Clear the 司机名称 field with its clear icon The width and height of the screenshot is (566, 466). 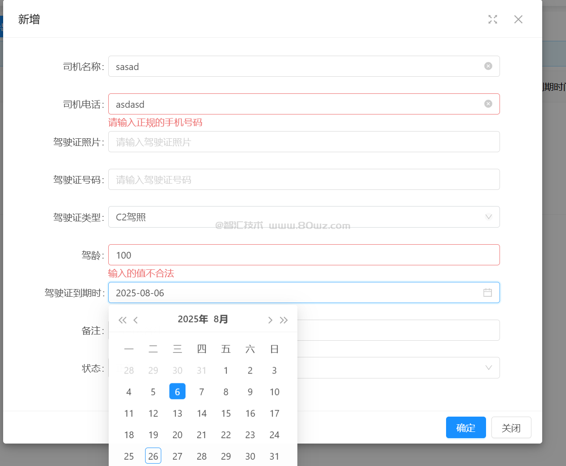488,66
